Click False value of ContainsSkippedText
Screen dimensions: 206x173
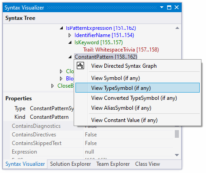click(x=91, y=143)
